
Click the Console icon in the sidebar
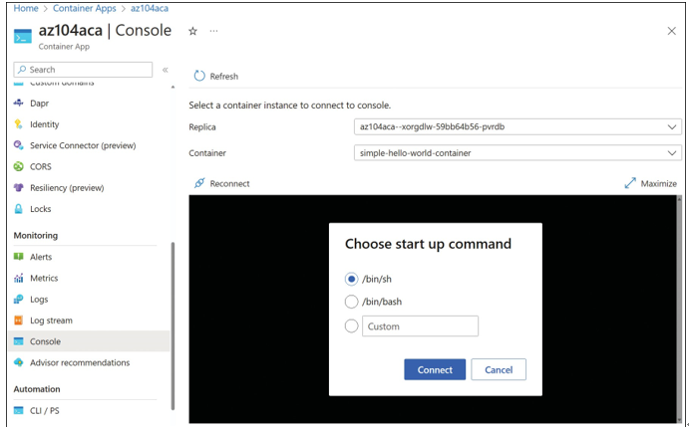pyautogui.click(x=19, y=341)
